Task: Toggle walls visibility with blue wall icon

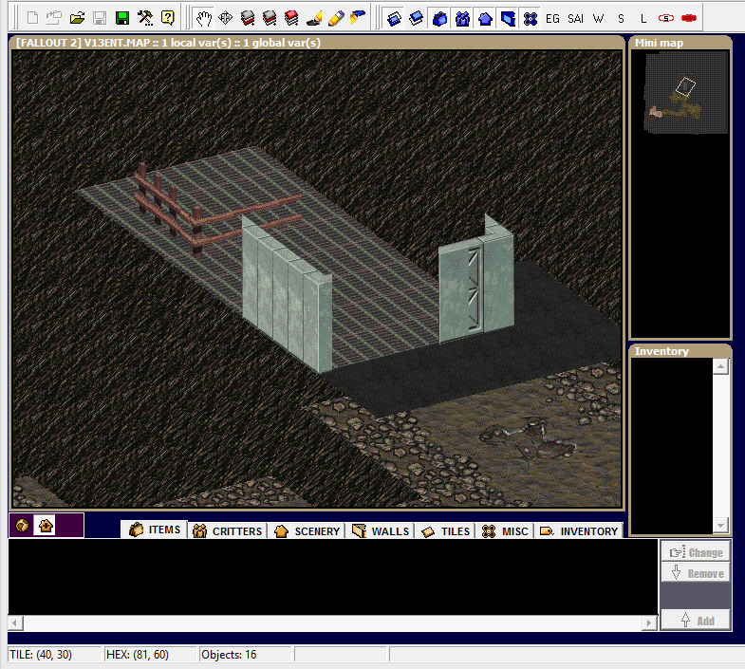Action: tap(508, 19)
